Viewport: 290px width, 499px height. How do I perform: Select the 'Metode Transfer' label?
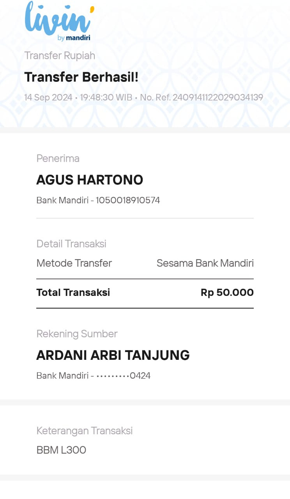pos(74,263)
